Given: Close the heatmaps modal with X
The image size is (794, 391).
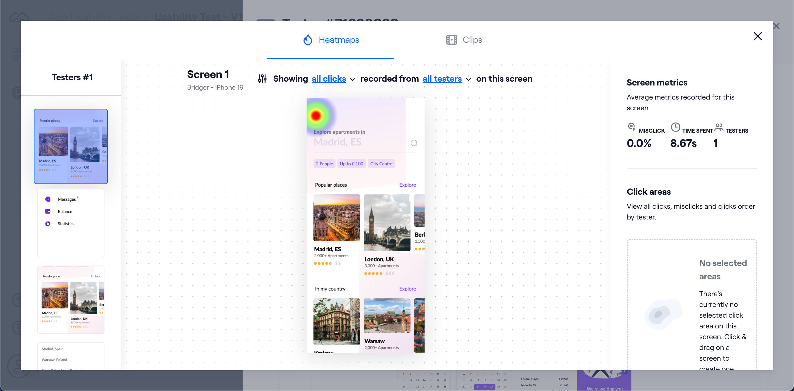Looking at the screenshot, I should 757,36.
